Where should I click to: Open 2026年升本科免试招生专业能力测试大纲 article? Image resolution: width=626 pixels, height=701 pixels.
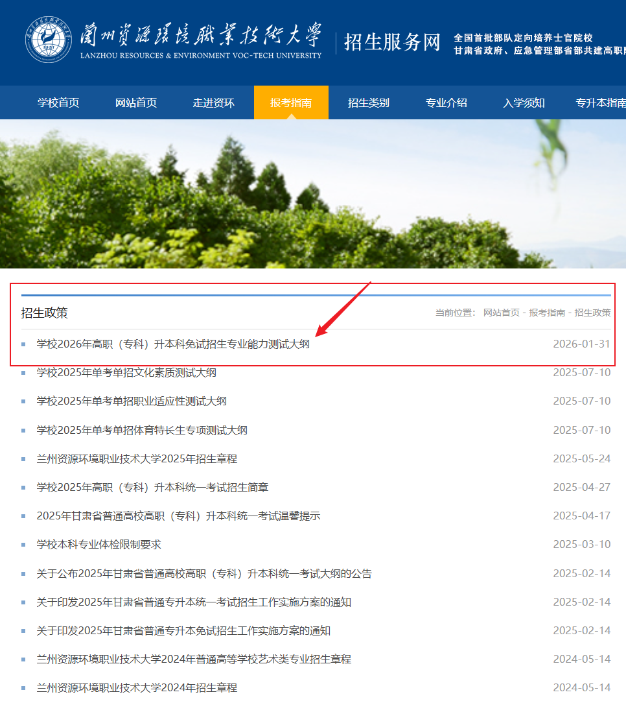click(173, 344)
